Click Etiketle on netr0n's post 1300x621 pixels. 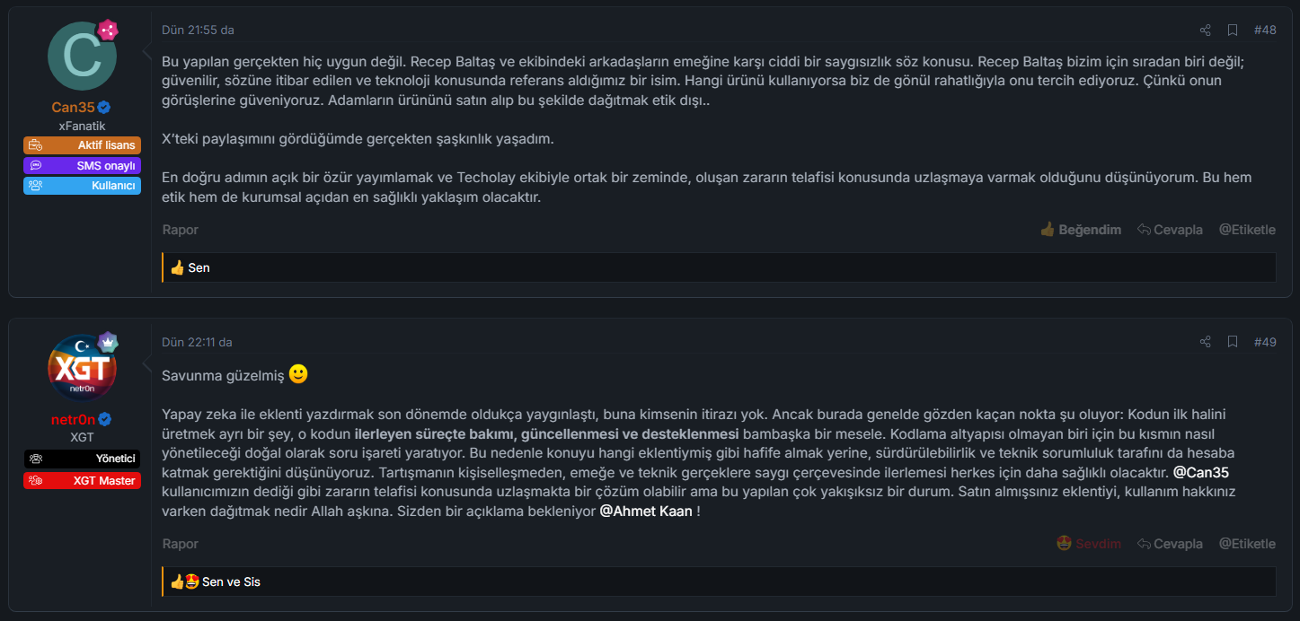(x=1247, y=544)
